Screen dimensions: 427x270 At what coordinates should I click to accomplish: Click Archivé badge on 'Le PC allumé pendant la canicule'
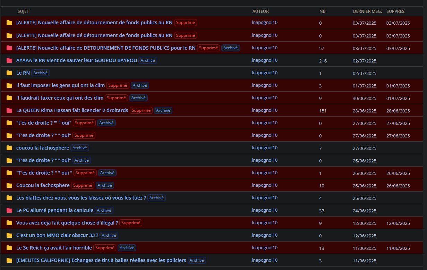104,210
